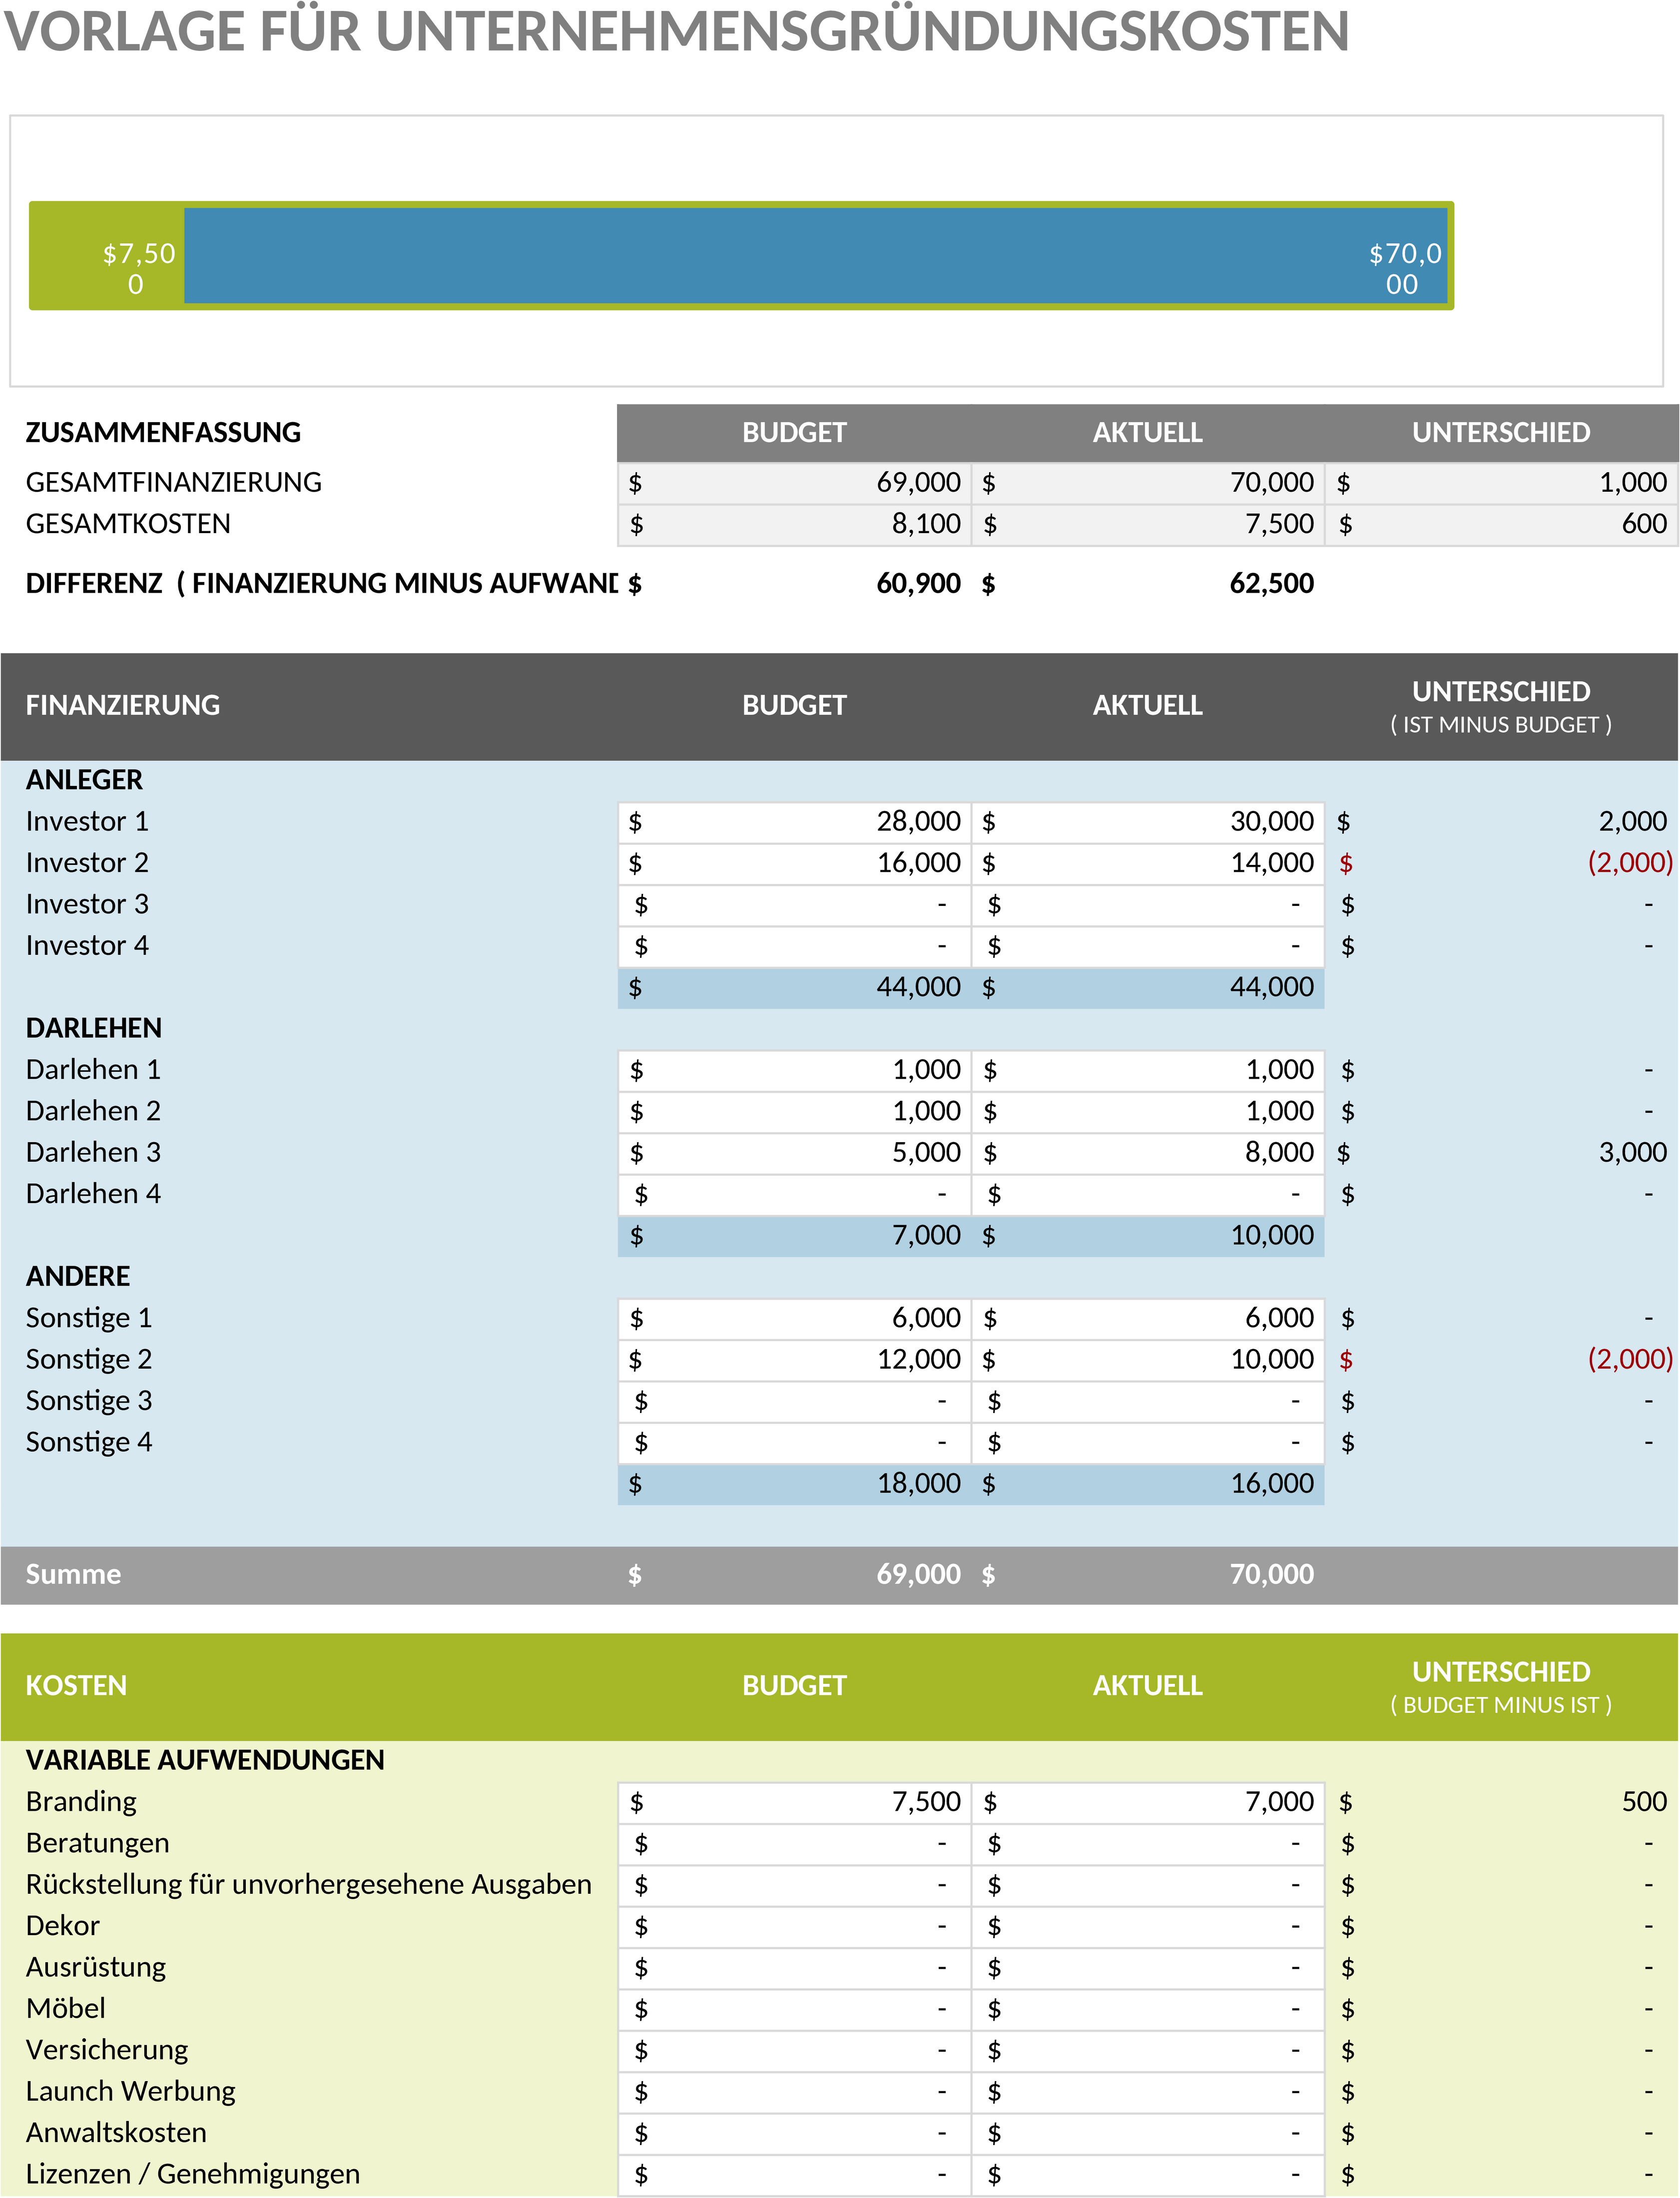
Task: Select the Investor 1 row label
Action: 87,821
